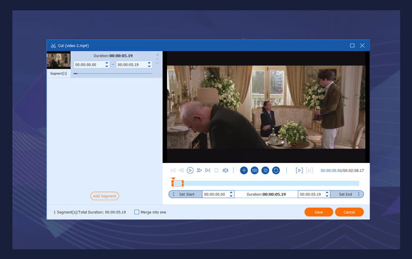Enable the Merge into one checkbox
Screen dimensions: 412x259
(137, 212)
